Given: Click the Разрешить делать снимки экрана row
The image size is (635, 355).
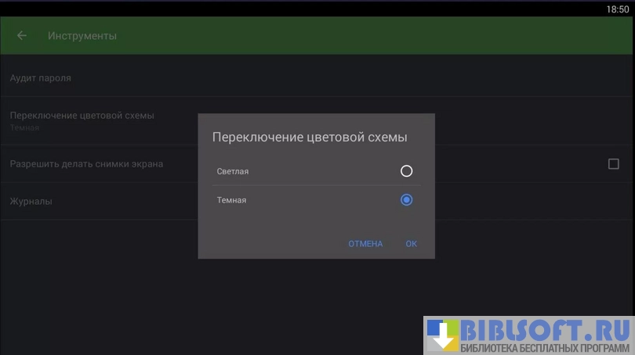Looking at the screenshot, I should 86,164.
